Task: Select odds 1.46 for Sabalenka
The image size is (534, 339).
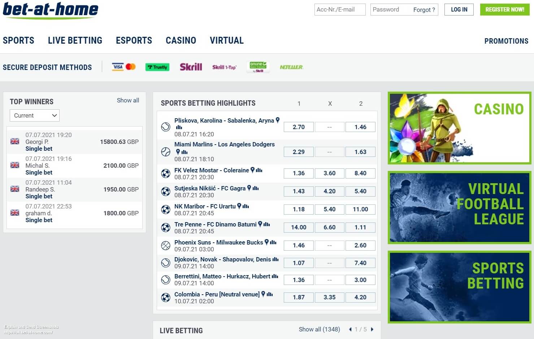Action: (360, 127)
